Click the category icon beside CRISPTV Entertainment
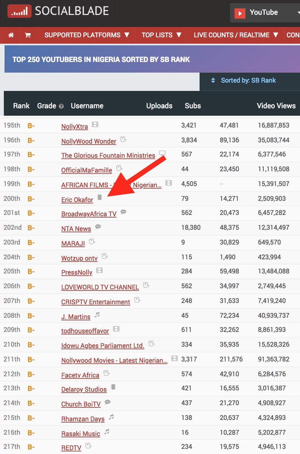This screenshot has height=454, width=300. [x=137, y=300]
